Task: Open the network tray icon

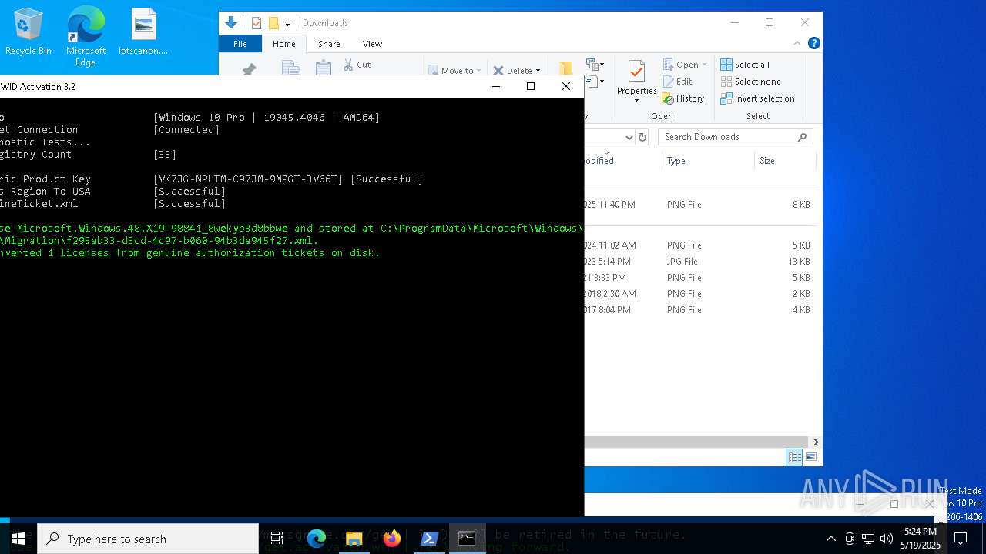Action: click(868, 539)
